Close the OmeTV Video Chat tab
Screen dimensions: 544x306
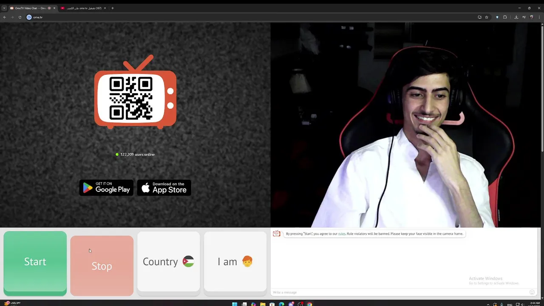(x=54, y=8)
